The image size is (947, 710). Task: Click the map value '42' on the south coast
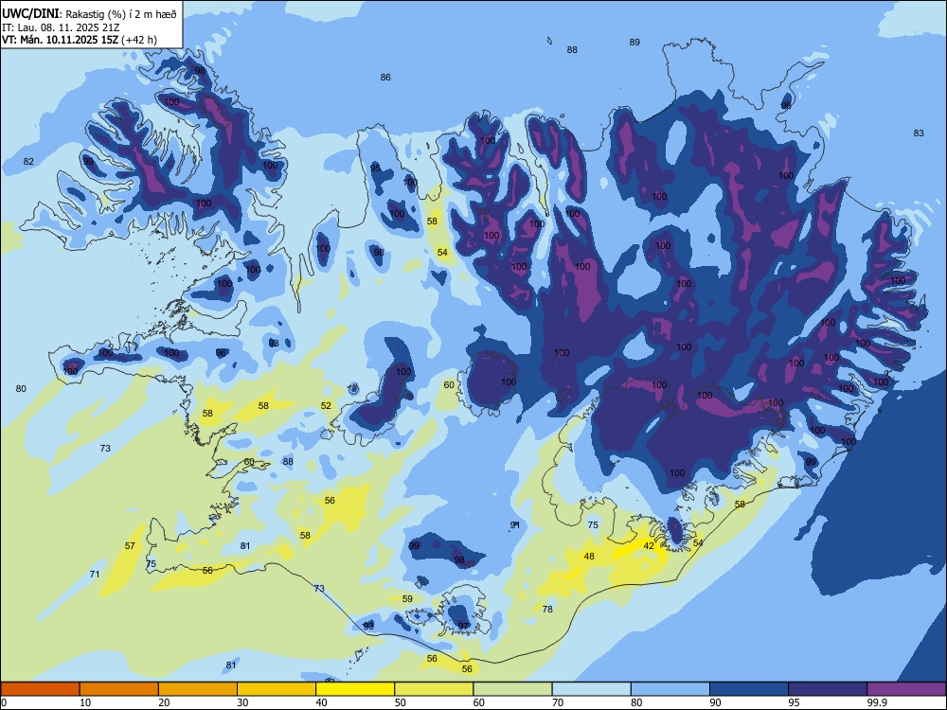pyautogui.click(x=649, y=546)
